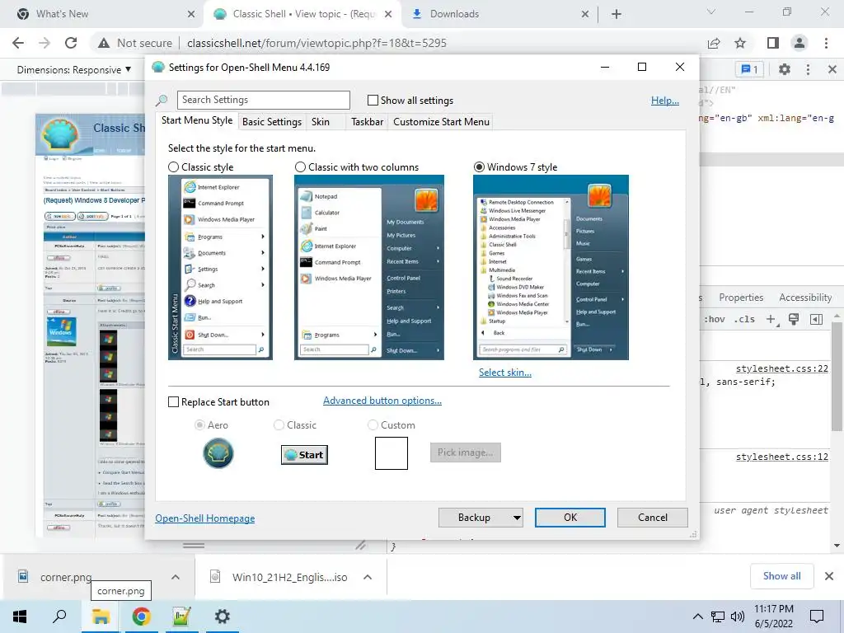
Task: Click the magnifier icon beside Search Settings
Action: tap(162, 100)
